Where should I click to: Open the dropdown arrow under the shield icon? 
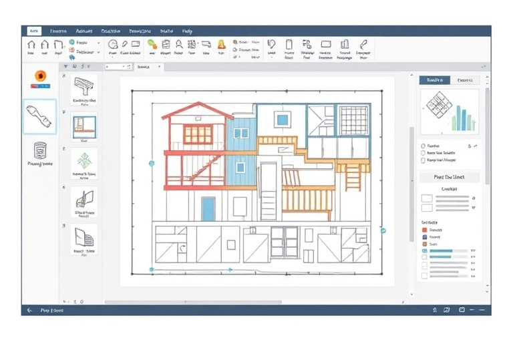(x=271, y=57)
